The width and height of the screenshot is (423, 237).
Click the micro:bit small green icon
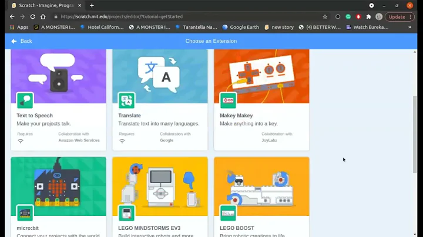click(x=25, y=213)
